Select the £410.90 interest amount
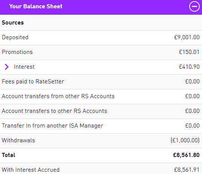The image size is (202, 174). [189, 67]
